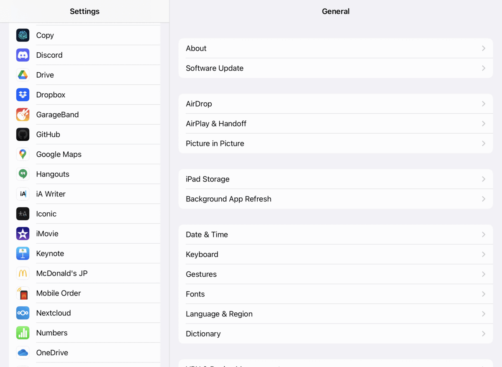Open Picture in Picture settings
This screenshot has width=502, height=367.
tap(336, 143)
